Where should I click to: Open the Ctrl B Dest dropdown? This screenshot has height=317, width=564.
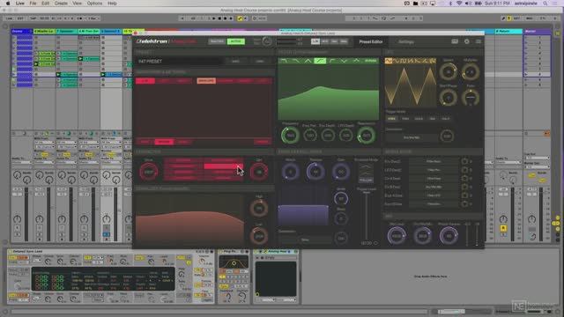(434, 187)
